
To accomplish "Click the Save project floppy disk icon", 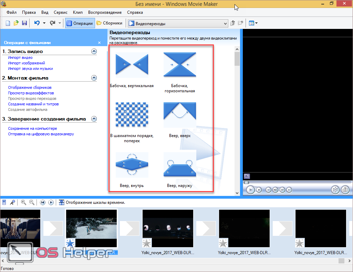I will pyautogui.click(x=24, y=23).
